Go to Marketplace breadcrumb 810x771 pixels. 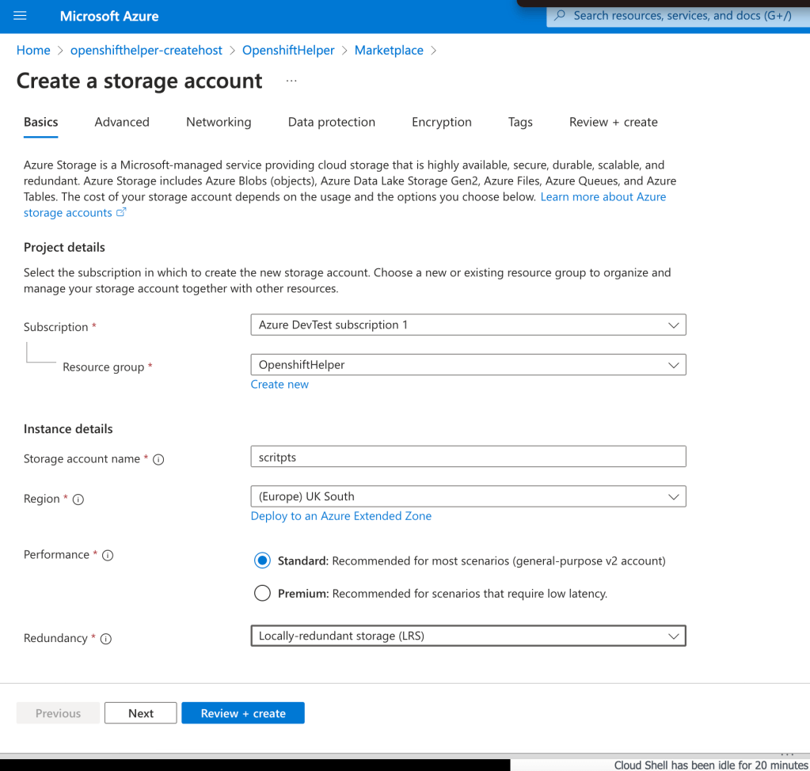[389, 51]
